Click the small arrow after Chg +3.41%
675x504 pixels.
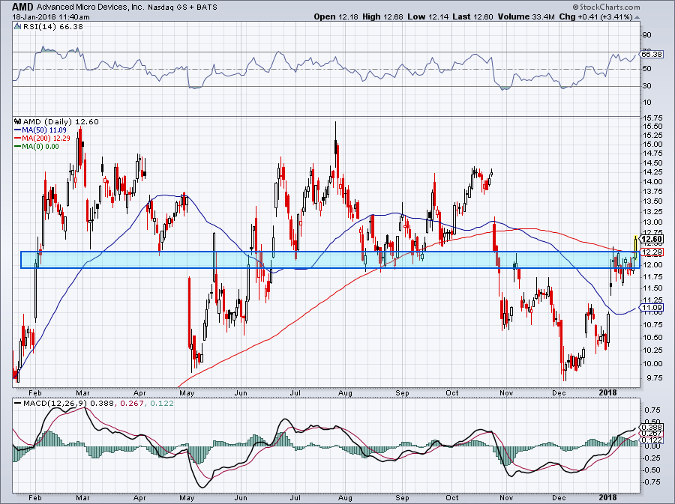point(637,18)
